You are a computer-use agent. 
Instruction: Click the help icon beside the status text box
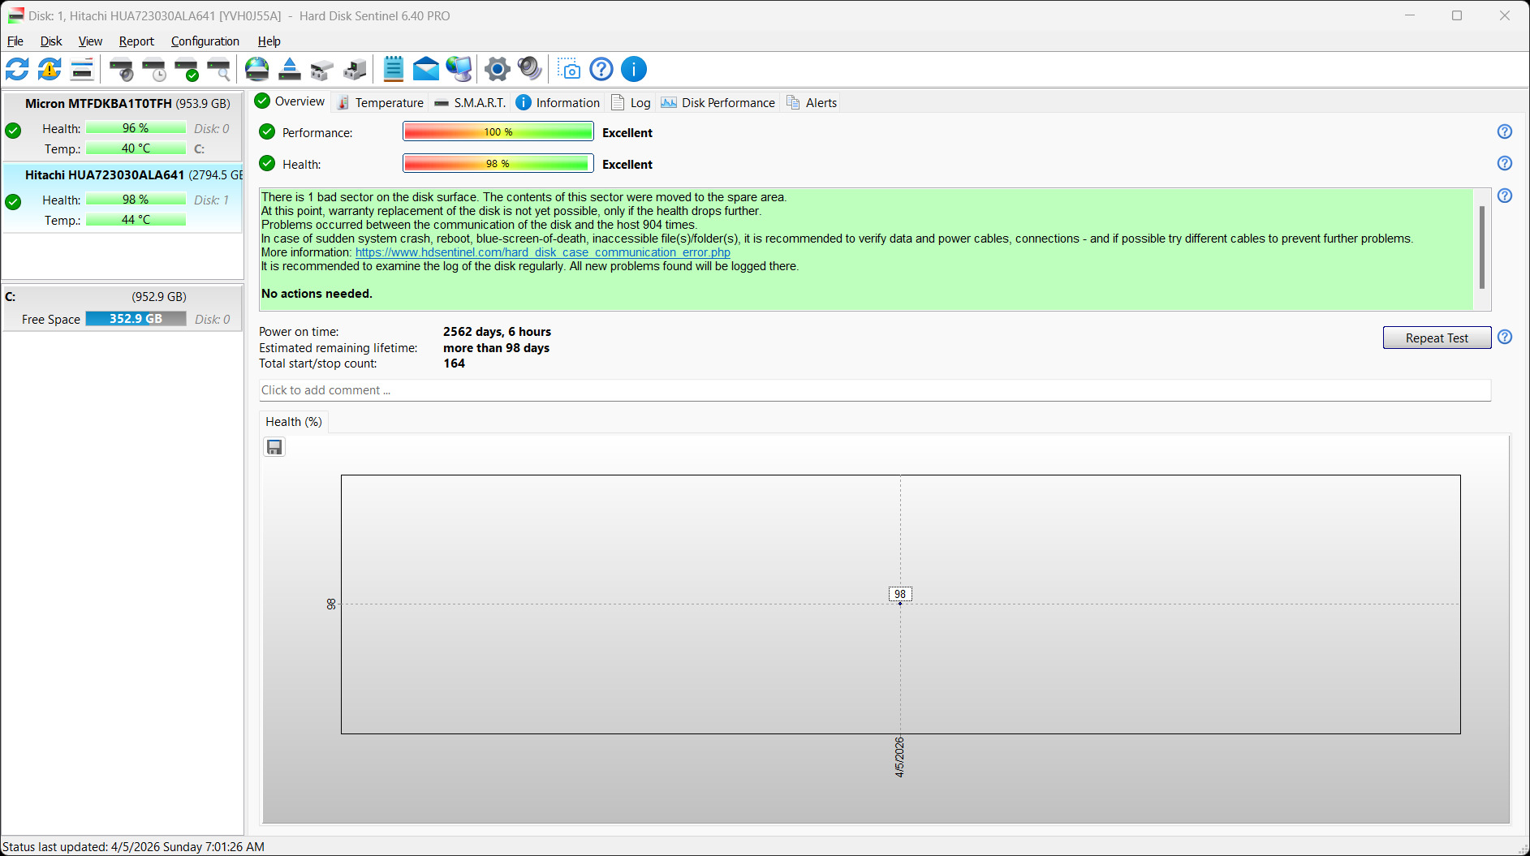[1505, 196]
